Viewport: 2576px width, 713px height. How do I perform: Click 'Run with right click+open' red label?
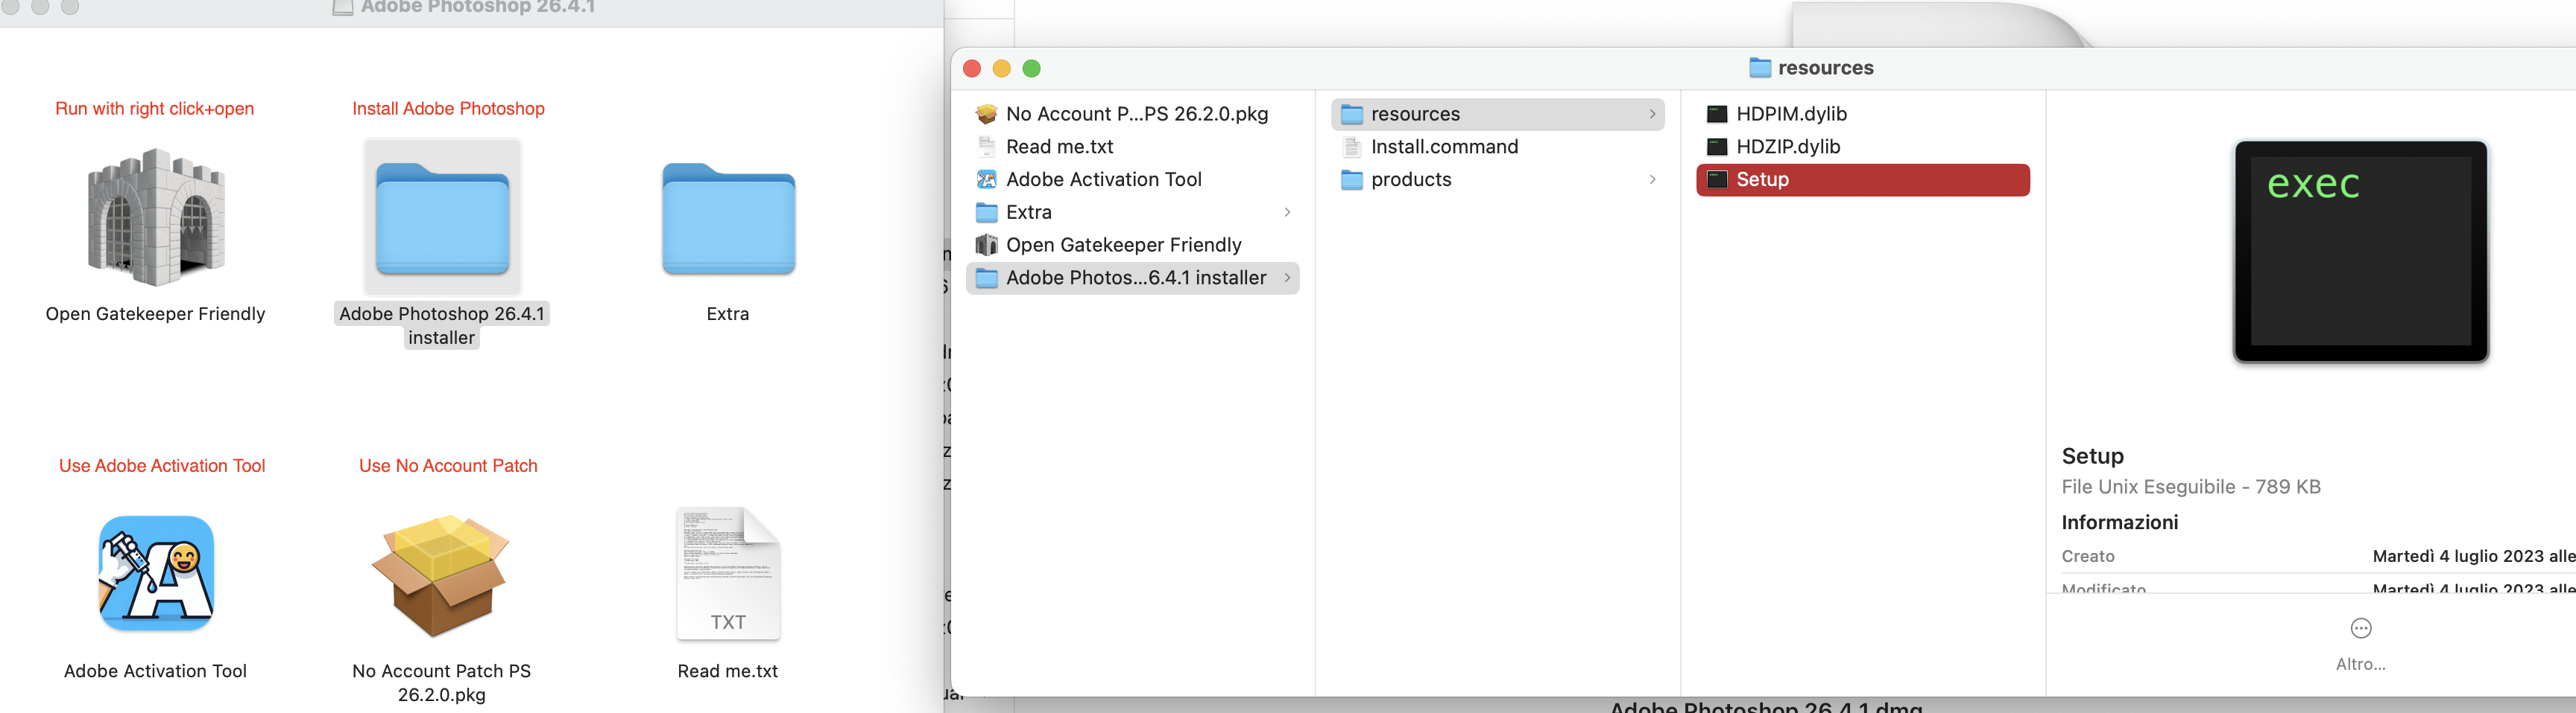155,109
